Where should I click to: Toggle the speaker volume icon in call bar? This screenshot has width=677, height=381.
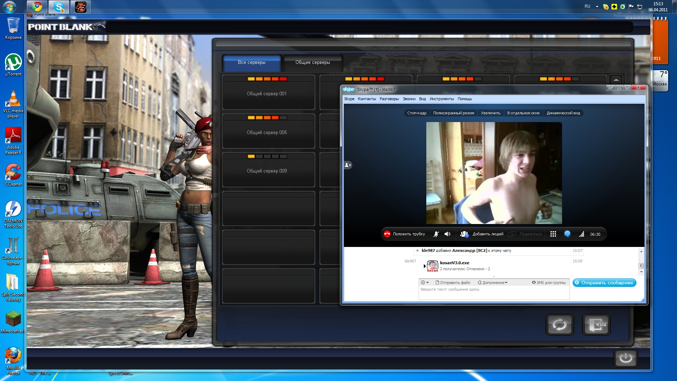tap(447, 234)
